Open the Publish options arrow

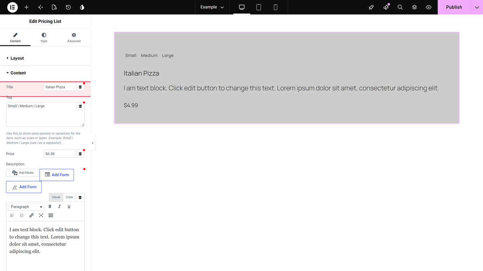[x=477, y=7]
